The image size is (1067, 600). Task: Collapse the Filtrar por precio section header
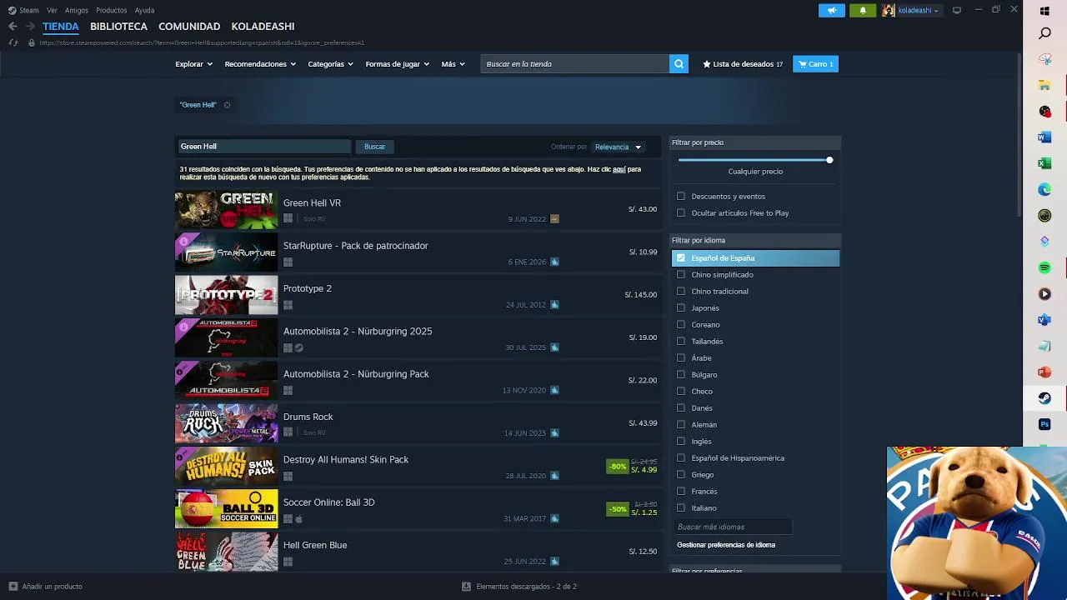pos(755,142)
